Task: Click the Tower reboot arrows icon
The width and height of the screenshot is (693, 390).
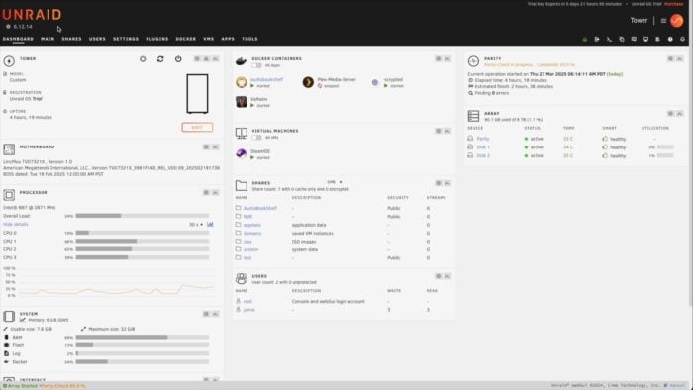Action: point(160,59)
